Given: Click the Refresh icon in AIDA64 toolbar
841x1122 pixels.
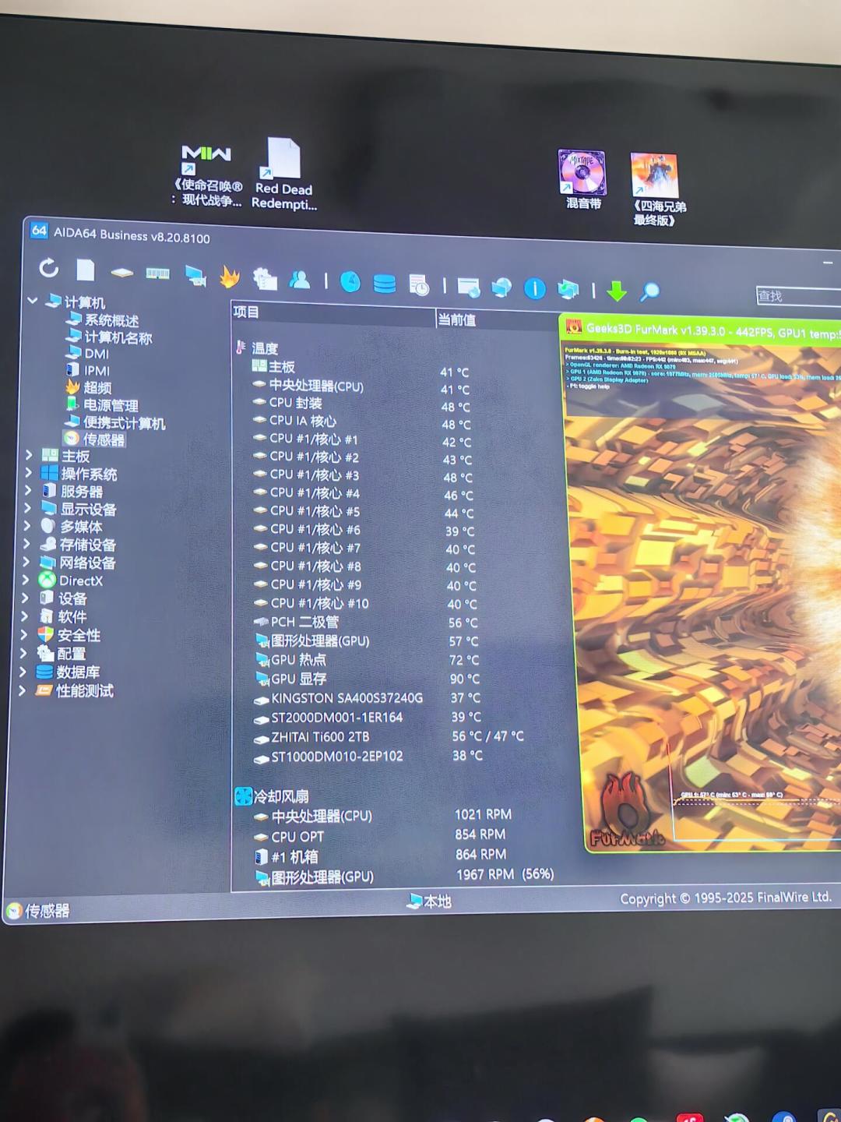Looking at the screenshot, I should point(49,268).
